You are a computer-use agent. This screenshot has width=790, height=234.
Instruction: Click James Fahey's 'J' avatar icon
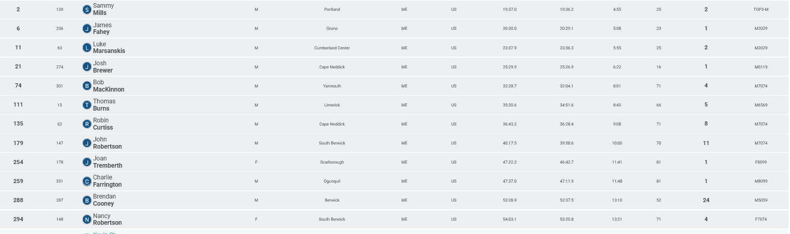pos(87,28)
